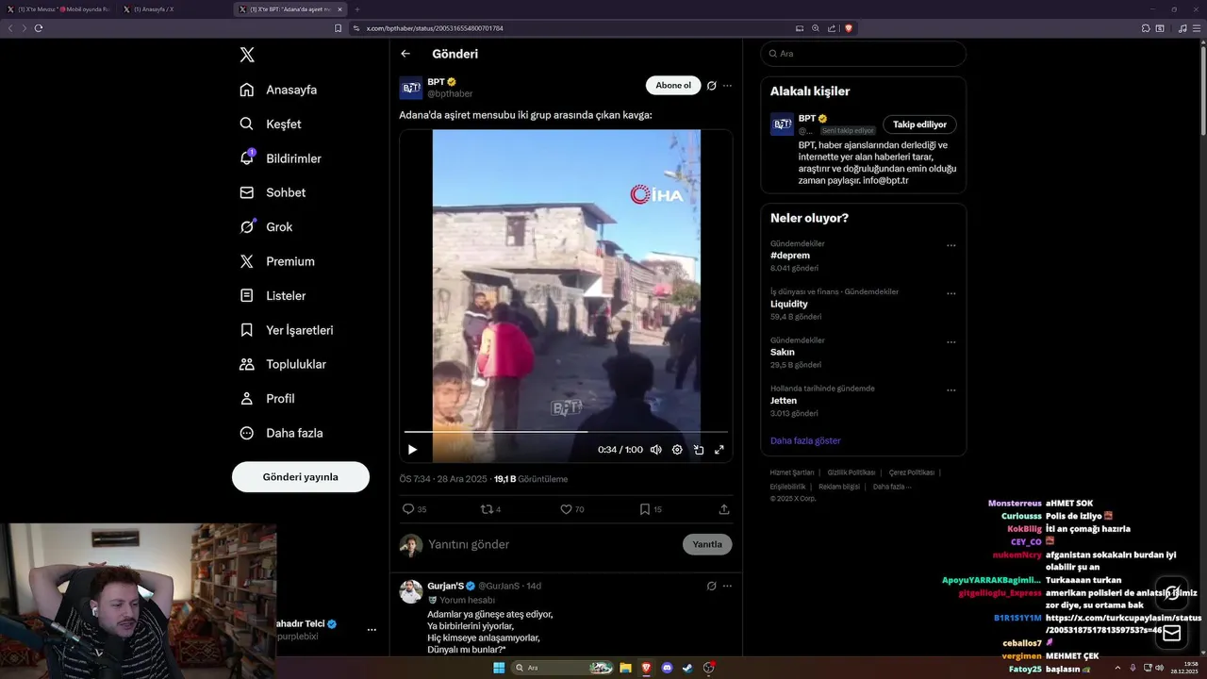Open Discord from the taskbar
This screenshot has width=1207, height=679.
point(667,668)
